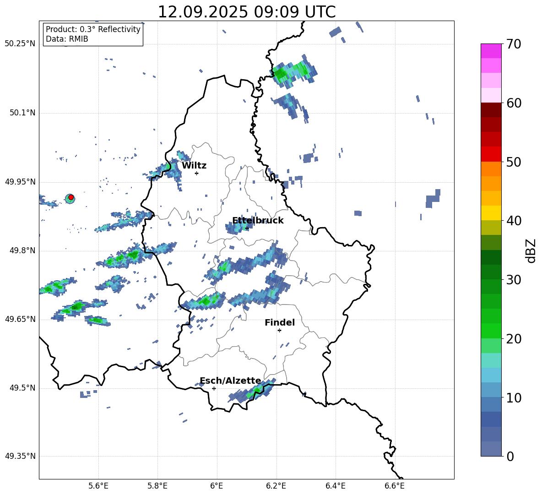This screenshot has height=495, width=542.
Task: Click the 5.6°E longitude label
Action: (98, 486)
